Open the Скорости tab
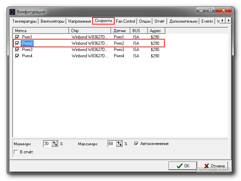Image resolution: width=241 pixels, height=181 pixels. tap(103, 21)
